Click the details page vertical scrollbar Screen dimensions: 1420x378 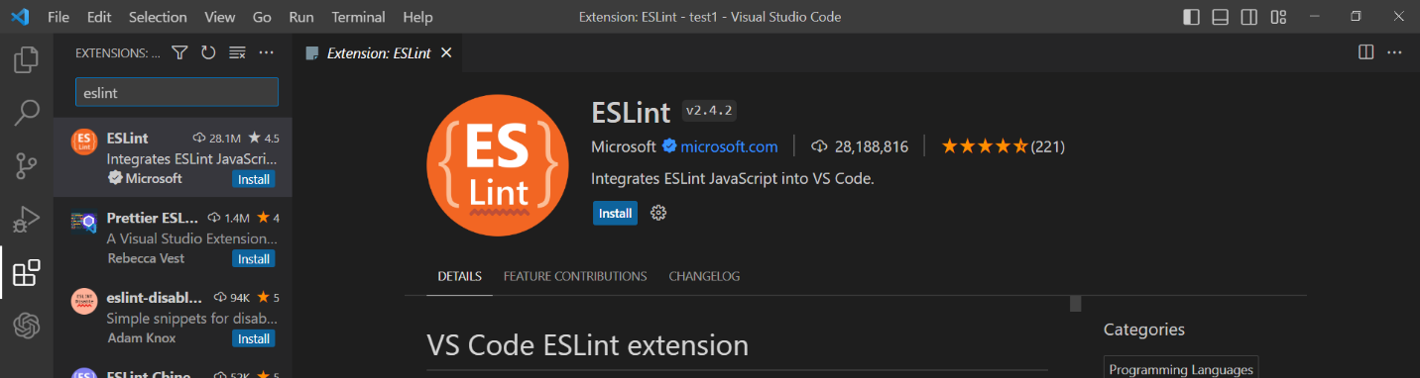[x=1075, y=303]
